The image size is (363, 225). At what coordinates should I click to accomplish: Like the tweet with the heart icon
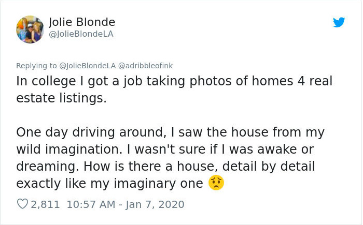22,204
